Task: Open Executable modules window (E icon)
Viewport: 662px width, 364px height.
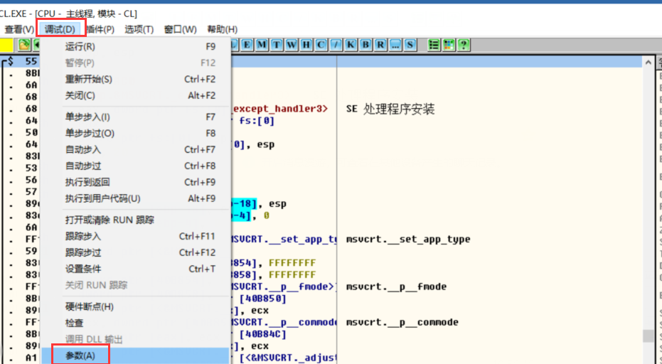Action: tap(247, 45)
